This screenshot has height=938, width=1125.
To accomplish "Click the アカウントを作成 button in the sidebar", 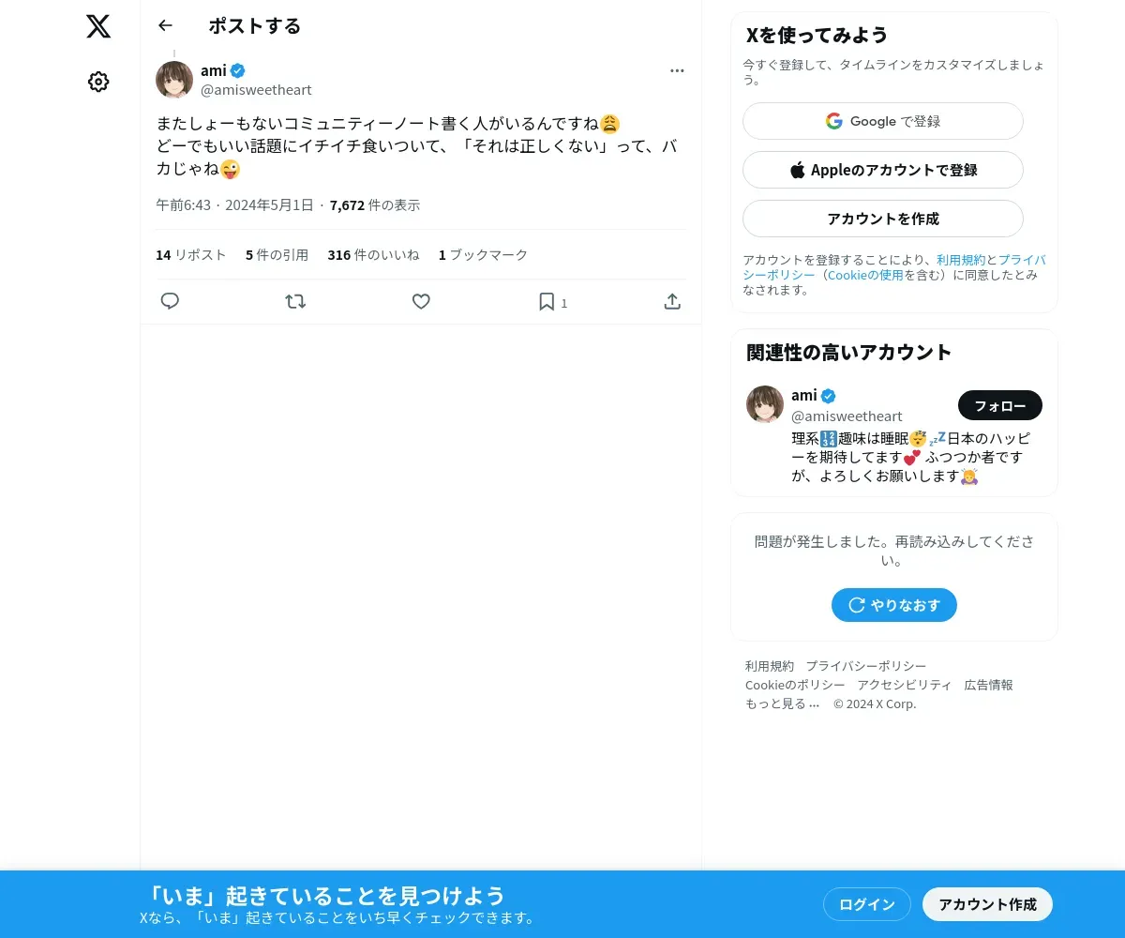I will click(x=882, y=219).
